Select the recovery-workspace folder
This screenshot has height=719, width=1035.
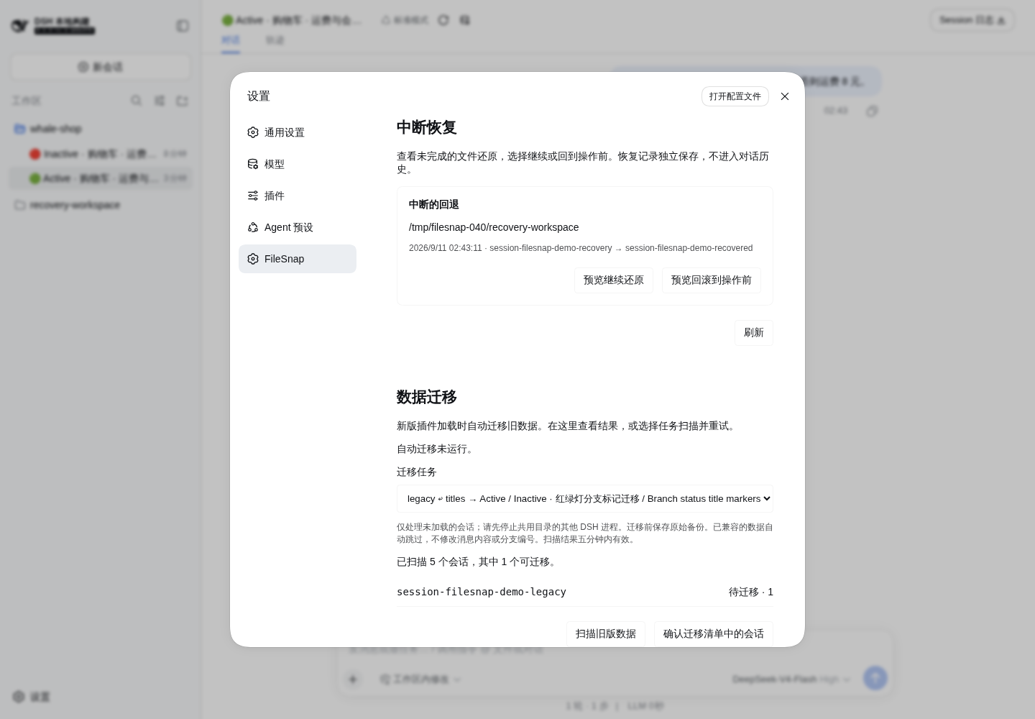[101, 205]
